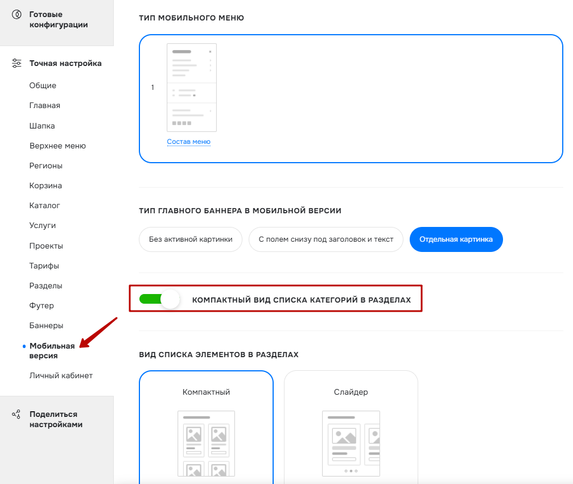573x484 pixels.
Task: Click the Поделиться настройками share icon
Action: point(17,414)
